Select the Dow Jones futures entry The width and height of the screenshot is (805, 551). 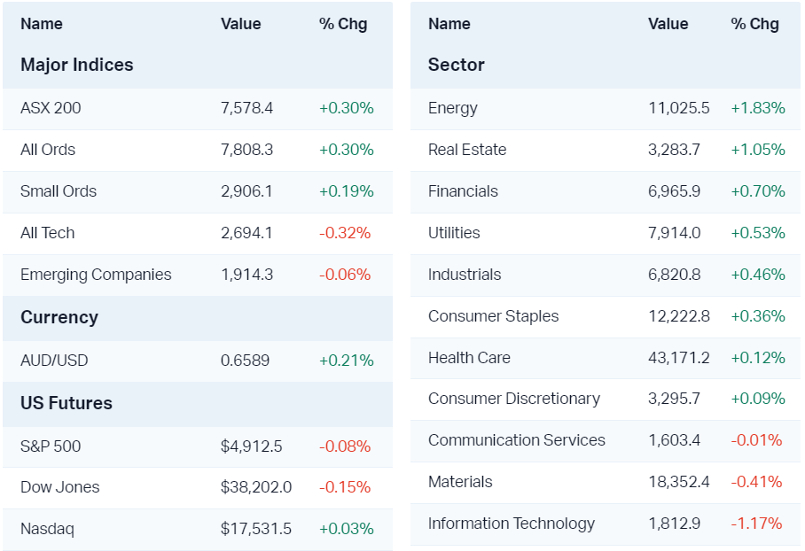coord(59,487)
